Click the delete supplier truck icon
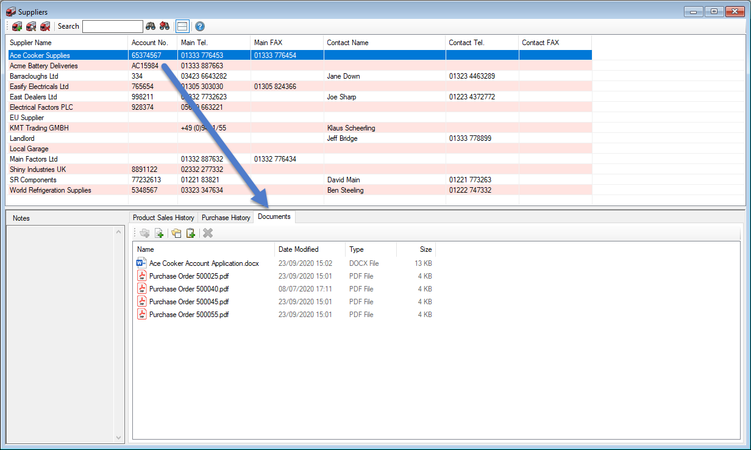Image resolution: width=751 pixels, height=450 pixels. coord(44,26)
